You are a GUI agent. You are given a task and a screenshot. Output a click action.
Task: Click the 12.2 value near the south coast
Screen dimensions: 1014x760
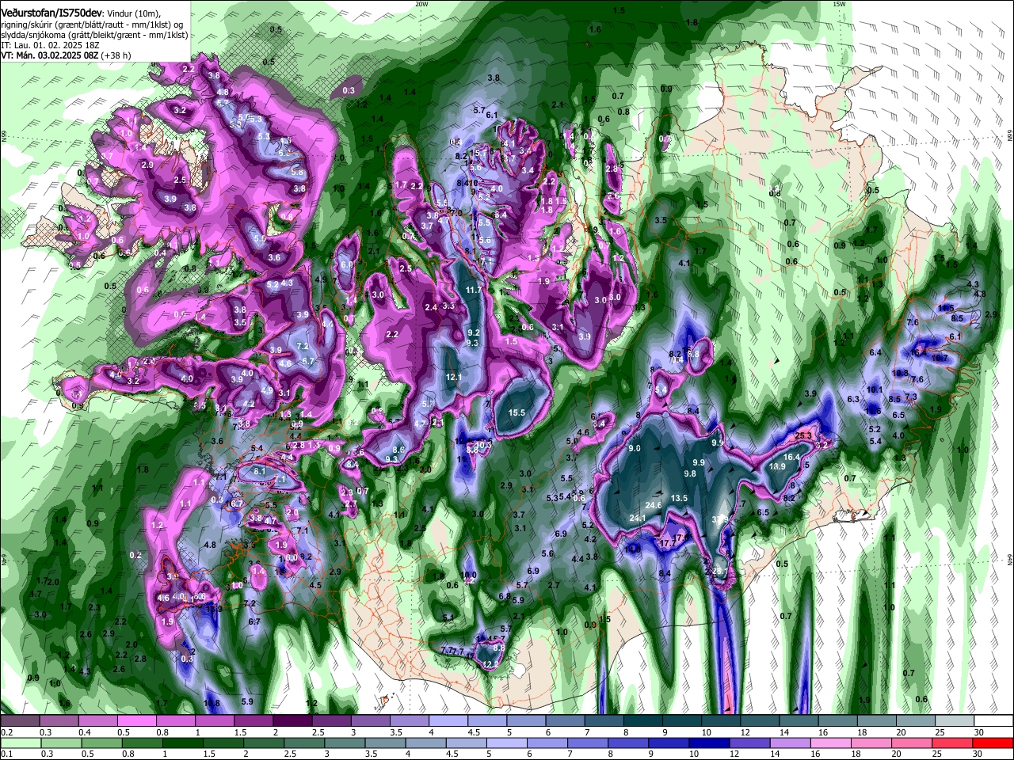(x=491, y=664)
